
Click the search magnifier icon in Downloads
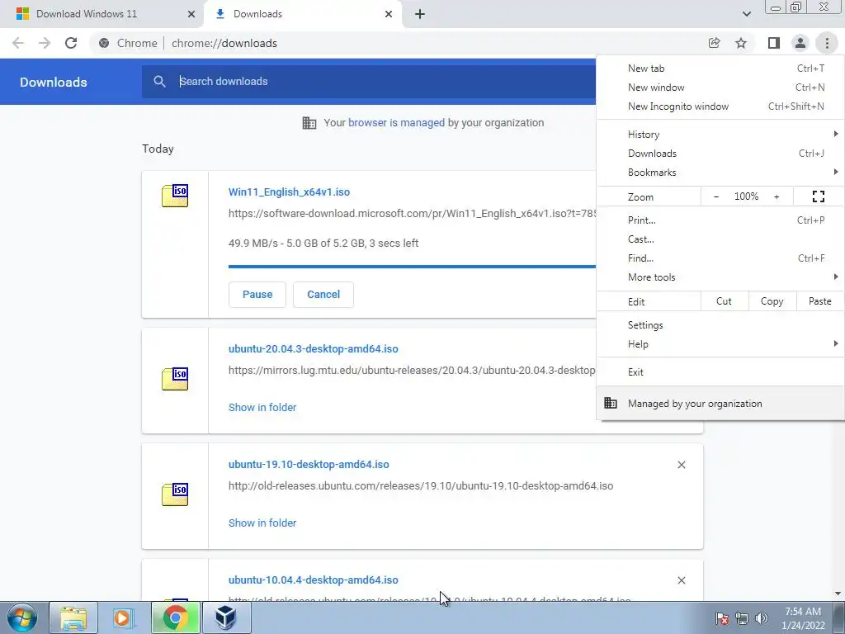tap(159, 82)
